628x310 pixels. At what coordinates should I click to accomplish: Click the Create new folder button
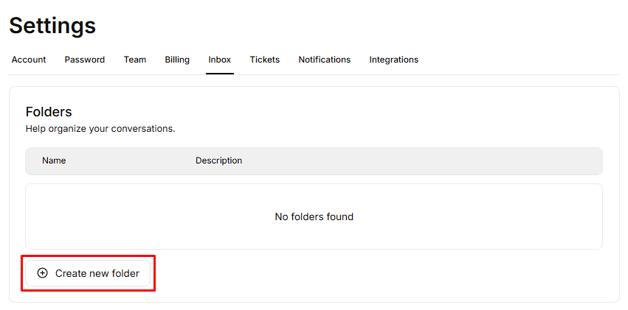coord(89,273)
